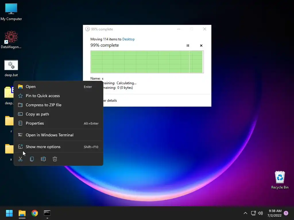Close the 99% complete window
294x220 pixels.
204,29
